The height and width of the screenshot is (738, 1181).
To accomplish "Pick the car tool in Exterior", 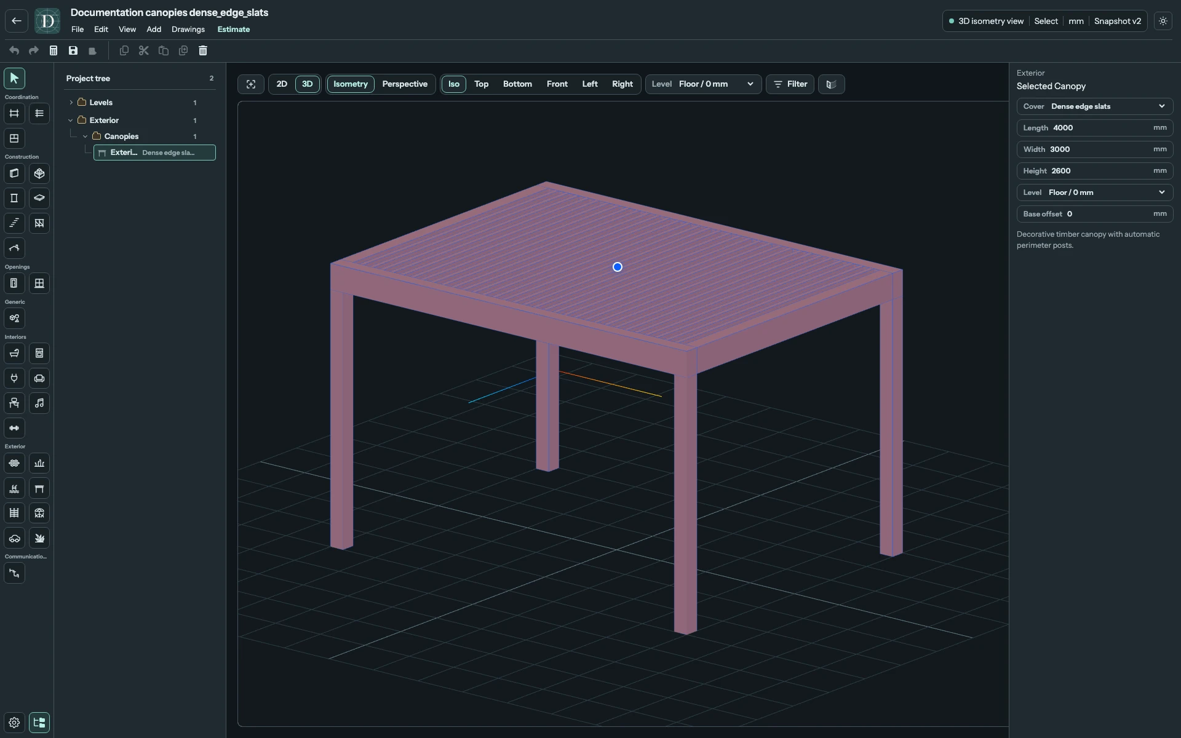I will tap(14, 538).
